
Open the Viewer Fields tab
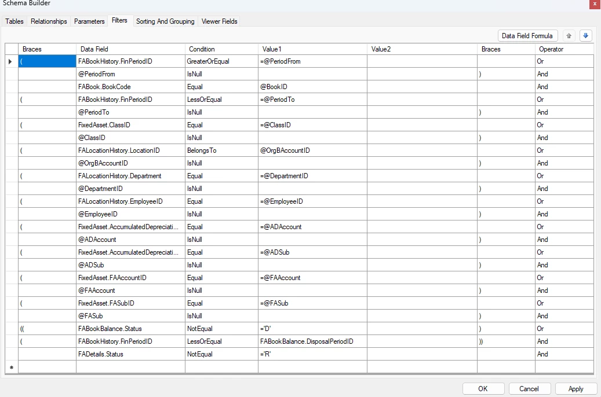click(x=220, y=21)
